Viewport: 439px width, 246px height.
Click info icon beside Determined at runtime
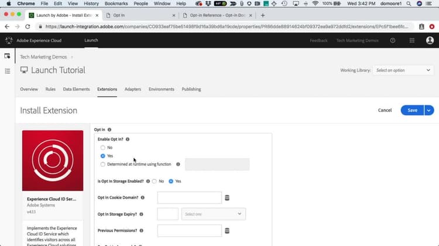pyautogui.click(x=178, y=164)
